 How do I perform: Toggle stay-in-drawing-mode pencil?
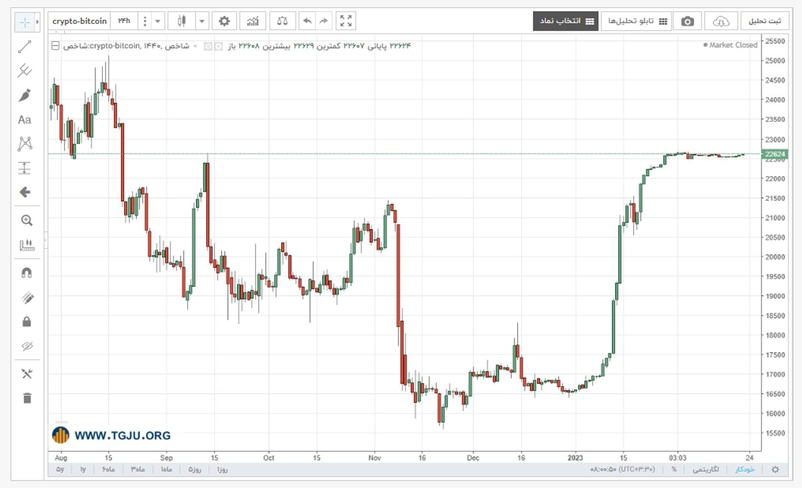27,297
